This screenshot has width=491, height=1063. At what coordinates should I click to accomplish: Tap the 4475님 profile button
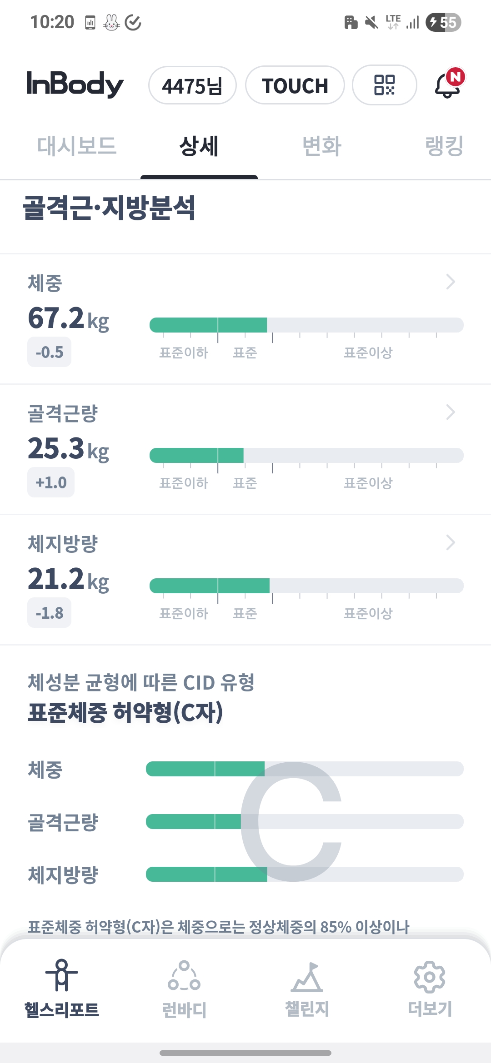192,85
